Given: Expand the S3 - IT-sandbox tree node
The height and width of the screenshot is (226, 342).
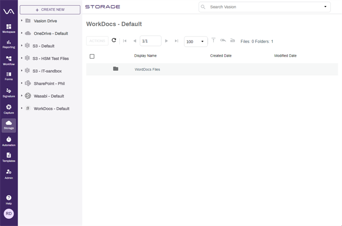Looking at the screenshot, I should tap(22, 71).
